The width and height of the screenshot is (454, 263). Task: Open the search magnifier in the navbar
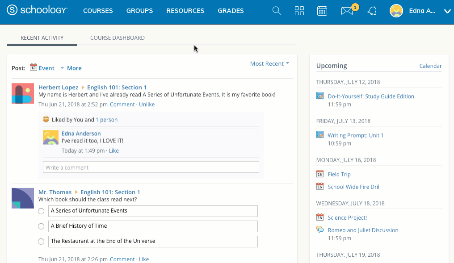(x=277, y=11)
